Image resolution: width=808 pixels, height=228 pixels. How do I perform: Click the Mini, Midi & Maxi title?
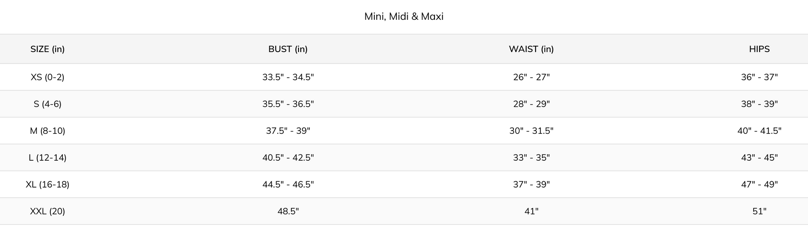(x=404, y=17)
